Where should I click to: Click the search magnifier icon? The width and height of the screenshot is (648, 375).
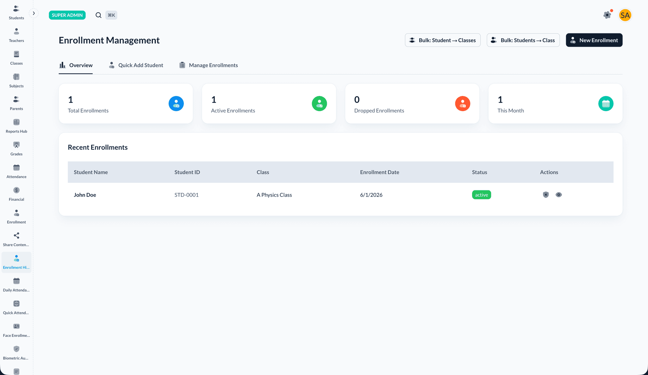[x=98, y=15]
